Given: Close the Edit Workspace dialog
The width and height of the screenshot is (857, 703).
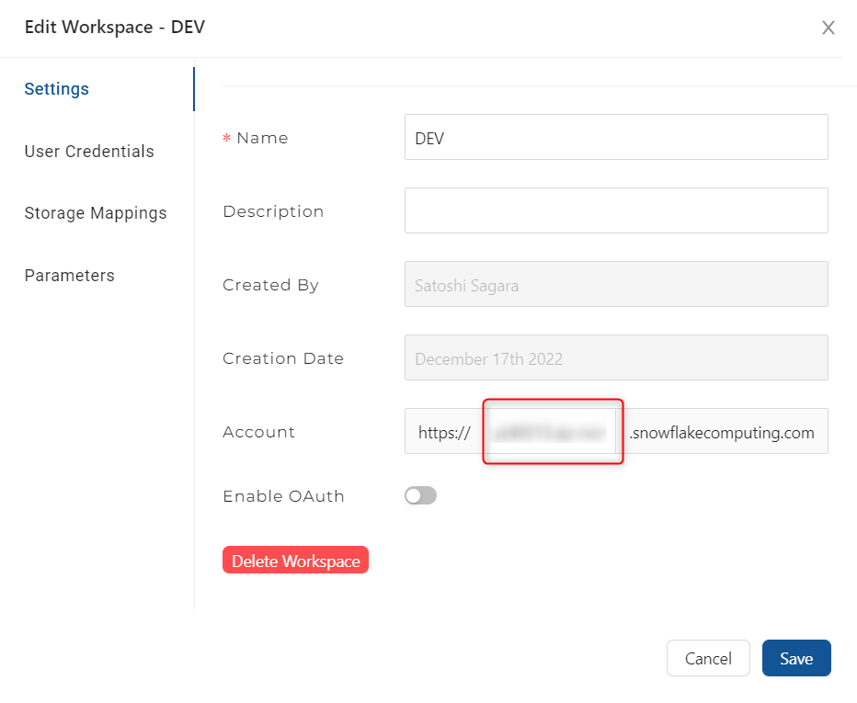Looking at the screenshot, I should point(828,28).
